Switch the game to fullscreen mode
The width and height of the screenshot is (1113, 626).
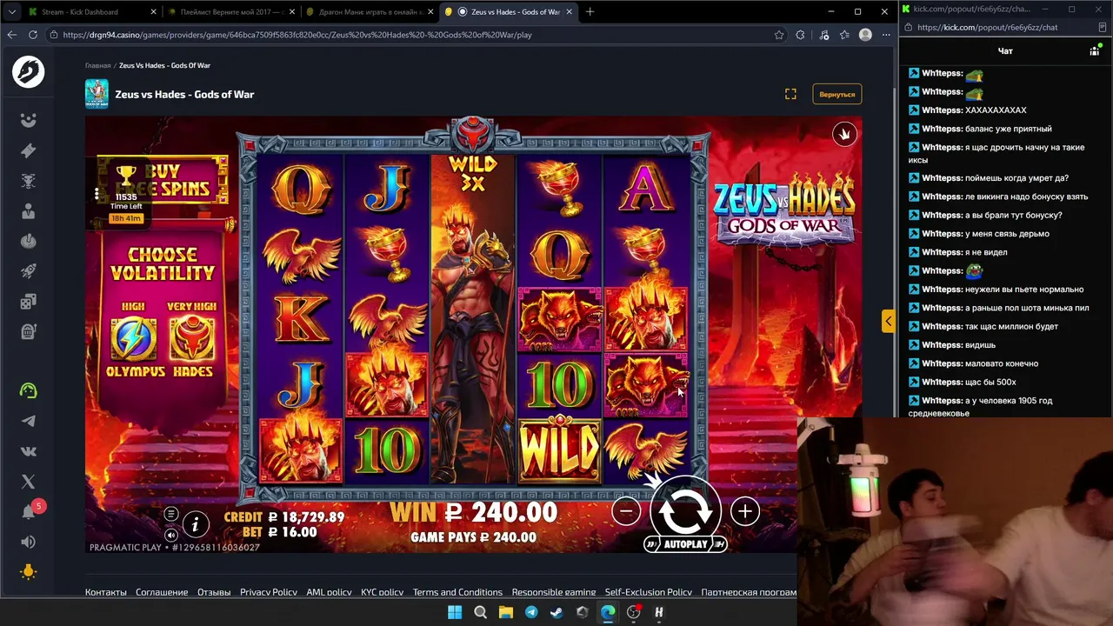pyautogui.click(x=790, y=94)
